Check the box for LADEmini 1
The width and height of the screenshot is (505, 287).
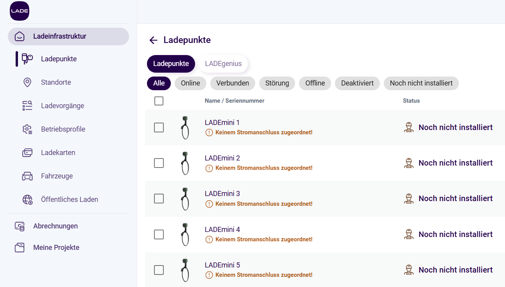coord(159,127)
